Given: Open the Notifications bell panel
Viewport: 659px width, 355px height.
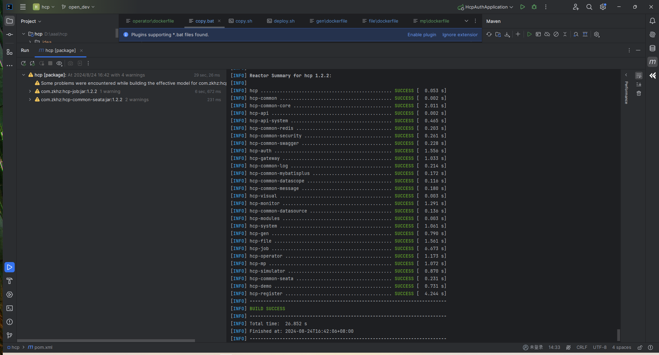Looking at the screenshot, I should click(653, 21).
